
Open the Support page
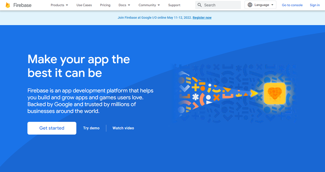(x=174, y=5)
